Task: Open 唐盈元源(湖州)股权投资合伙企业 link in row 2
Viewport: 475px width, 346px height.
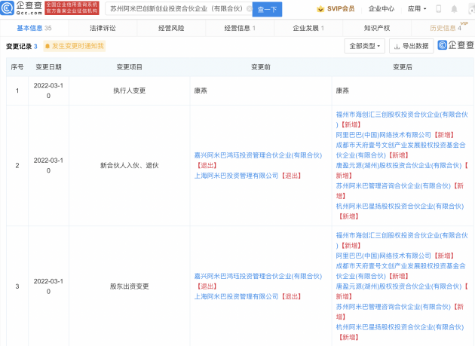Action: coord(399,165)
